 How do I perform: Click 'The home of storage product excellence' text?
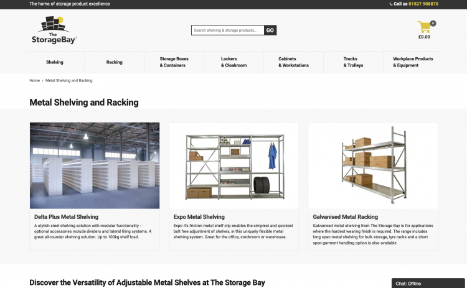70,4
